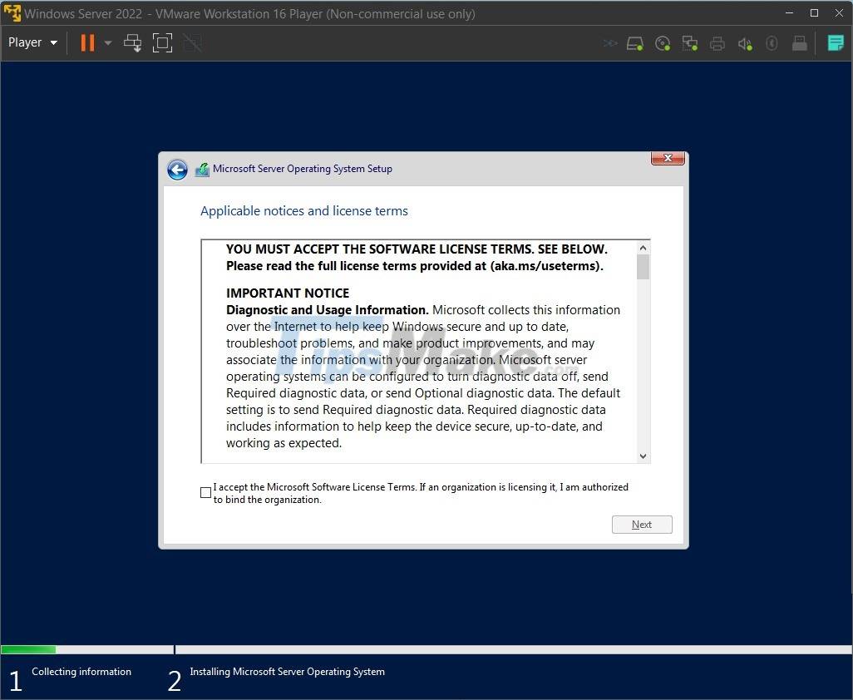Click the back arrow in the setup window
853x700 pixels.
[x=177, y=169]
